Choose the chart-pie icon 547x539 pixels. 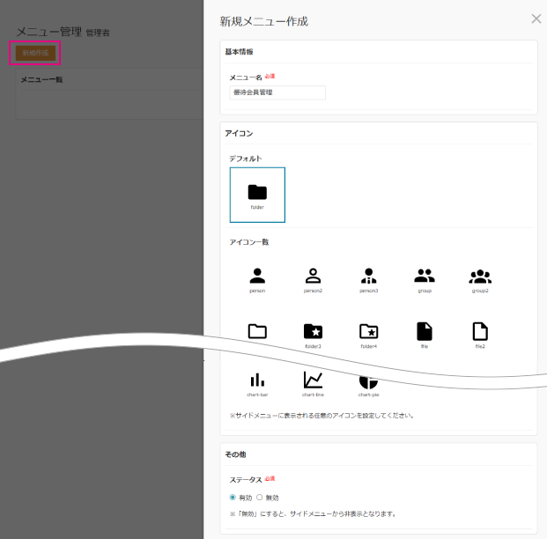369,381
